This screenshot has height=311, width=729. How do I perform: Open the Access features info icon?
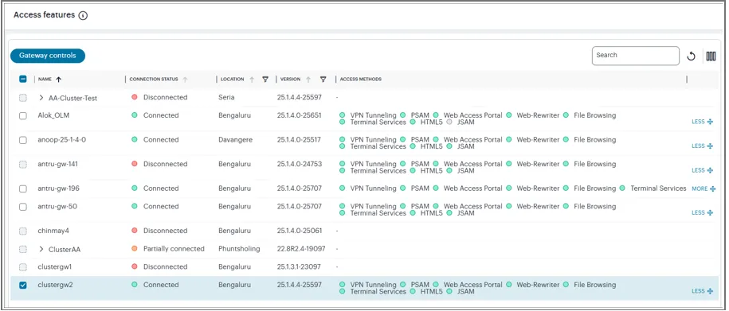(83, 15)
